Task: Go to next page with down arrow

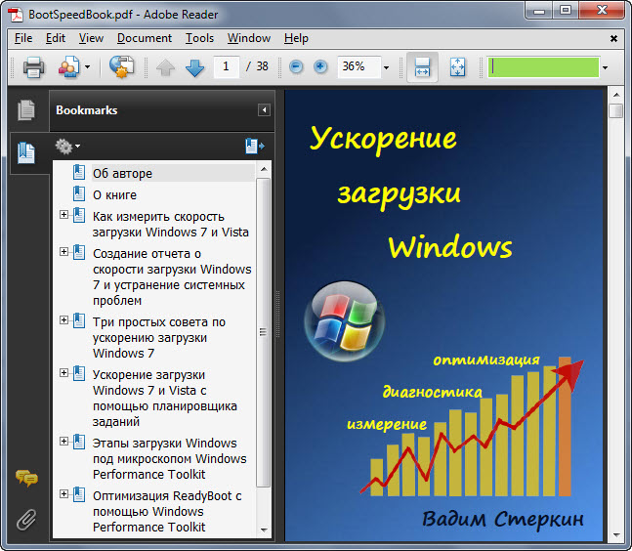Action: (x=194, y=67)
